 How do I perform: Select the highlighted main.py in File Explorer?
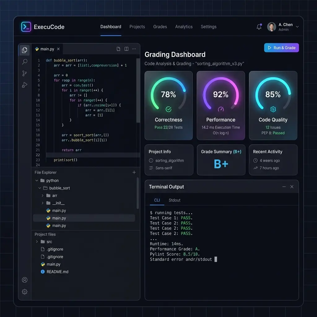84,218
